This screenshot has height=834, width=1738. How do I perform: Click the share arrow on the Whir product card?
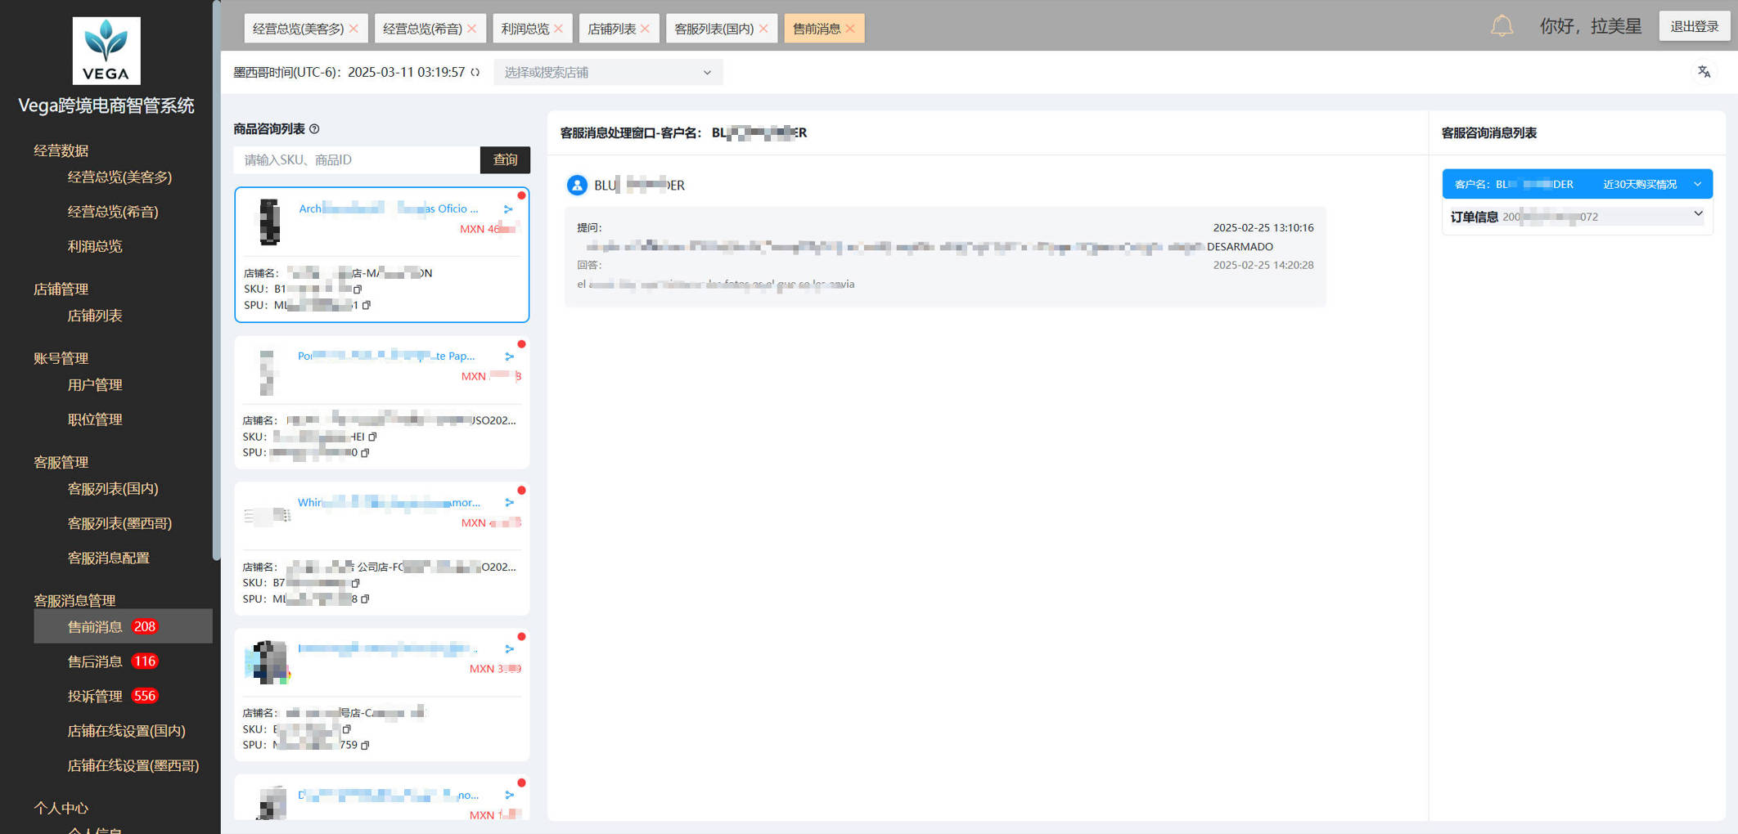pyautogui.click(x=509, y=503)
